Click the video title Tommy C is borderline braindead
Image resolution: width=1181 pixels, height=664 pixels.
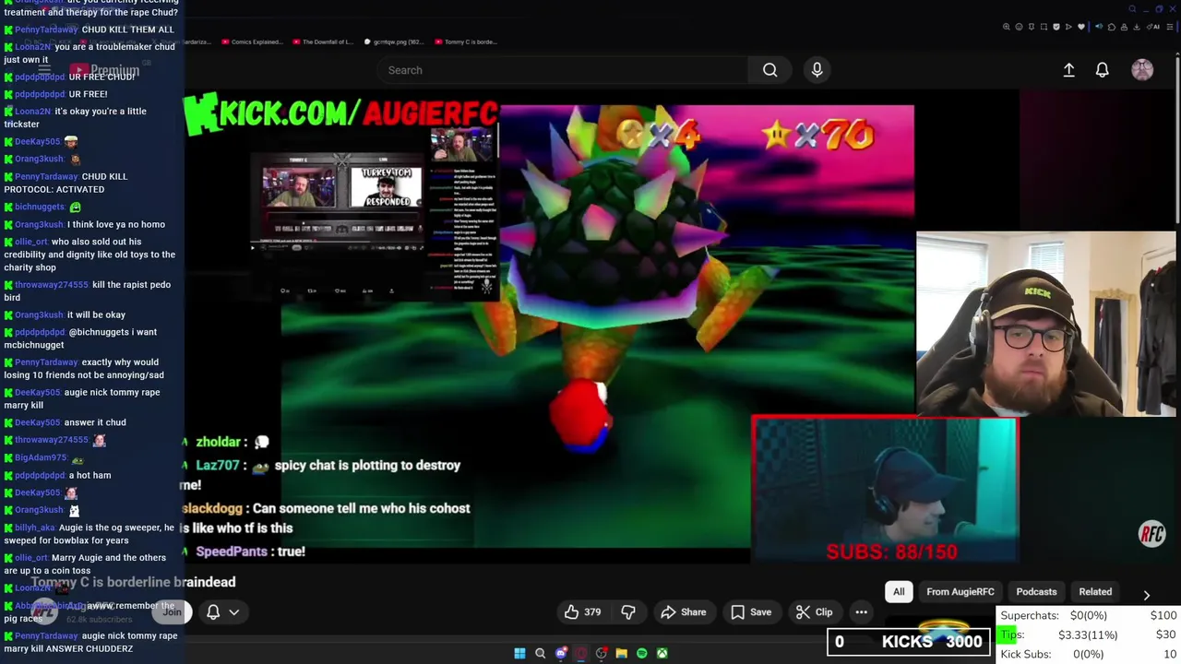[134, 582]
